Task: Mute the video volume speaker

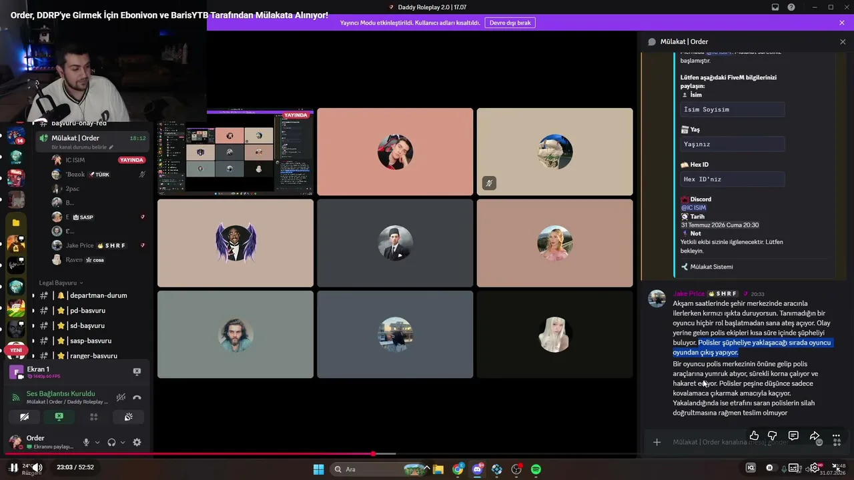Action: point(37,467)
